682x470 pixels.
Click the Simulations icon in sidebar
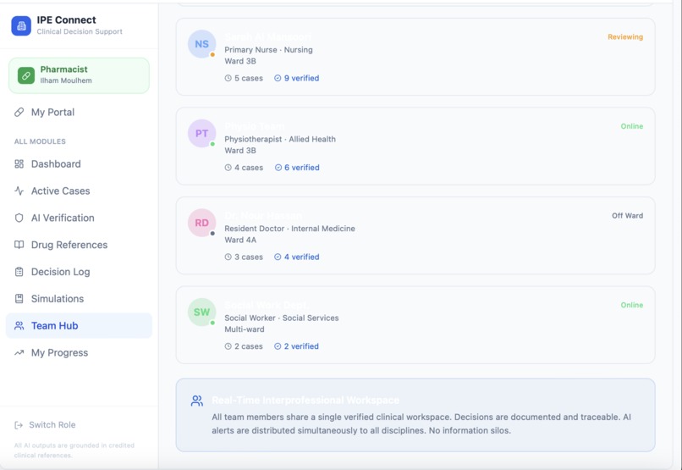click(x=19, y=299)
